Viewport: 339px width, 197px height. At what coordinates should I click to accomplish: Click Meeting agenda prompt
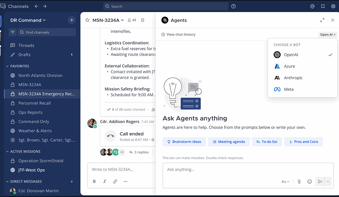tap(229, 142)
